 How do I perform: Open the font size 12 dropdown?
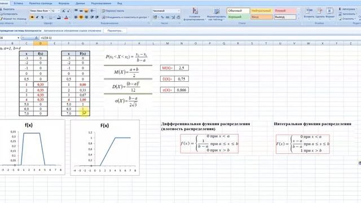pyautogui.click(x=59, y=11)
